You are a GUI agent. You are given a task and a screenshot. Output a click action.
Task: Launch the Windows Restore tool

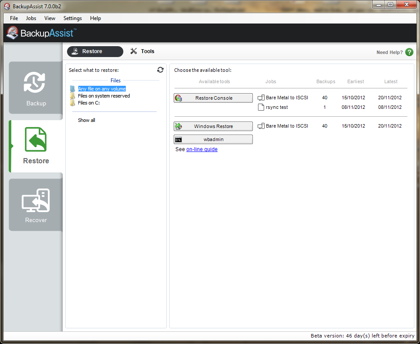(213, 126)
